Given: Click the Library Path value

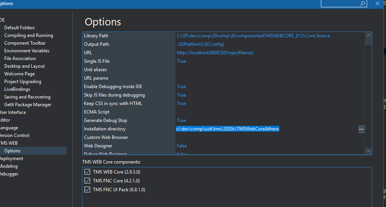Looking at the screenshot, I should point(253,36).
